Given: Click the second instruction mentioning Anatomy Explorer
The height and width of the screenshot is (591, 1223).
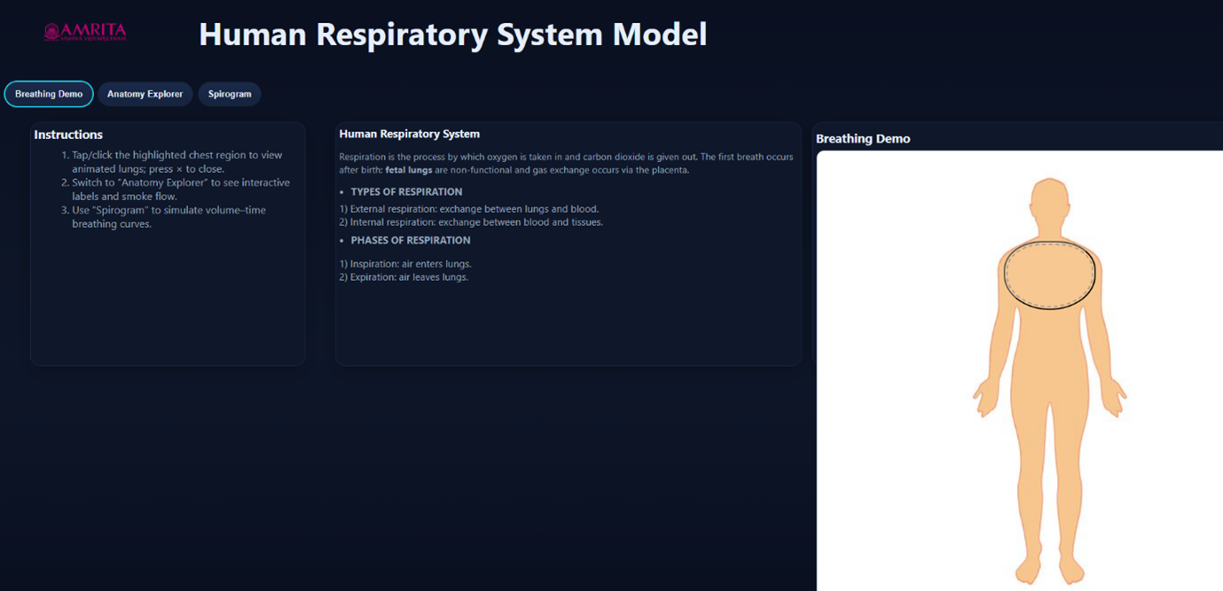Looking at the screenshot, I should [180, 190].
